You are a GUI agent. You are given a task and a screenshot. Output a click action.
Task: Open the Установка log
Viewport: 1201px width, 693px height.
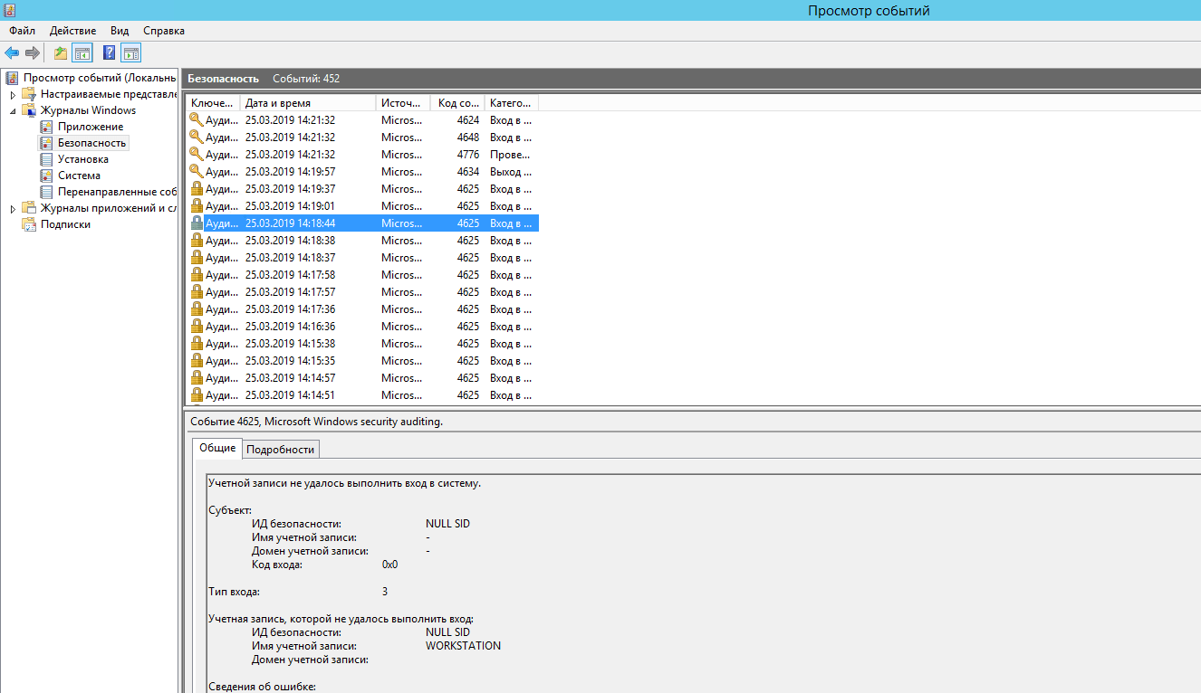point(74,159)
